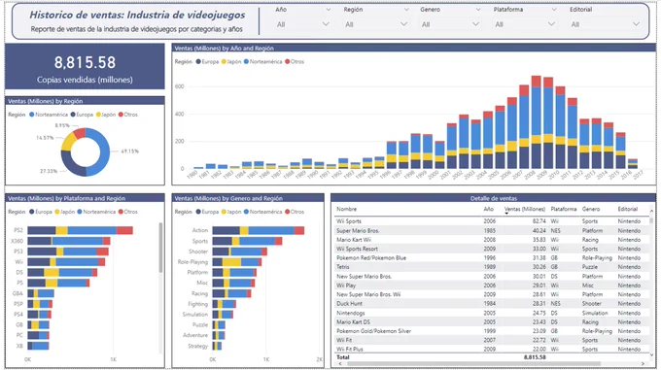661x370 pixels.
Task: Click the Detalle de ventas horizontal scrollbar thumb
Action: click(x=473, y=363)
